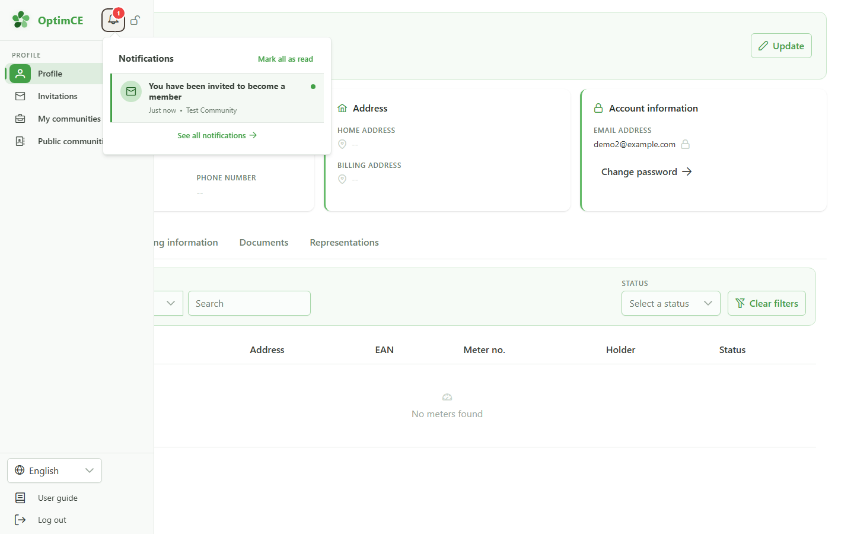Click the house icon beside Address
Image resolution: width=854 pixels, height=534 pixels.
click(x=342, y=108)
